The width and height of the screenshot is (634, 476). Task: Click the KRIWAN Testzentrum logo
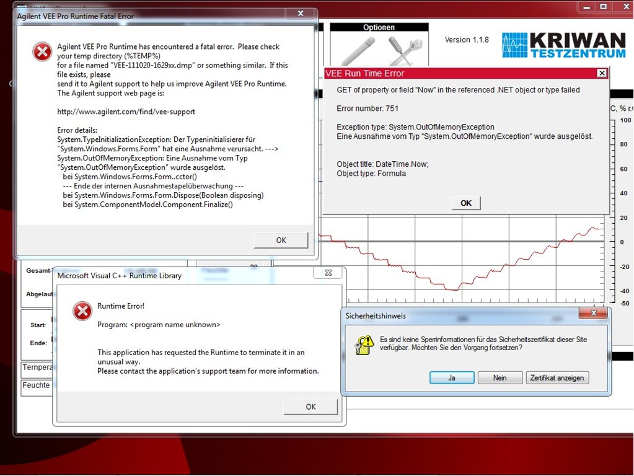[563, 45]
